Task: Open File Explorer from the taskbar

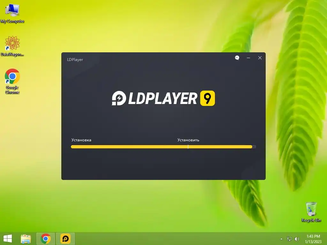Action: (x=26, y=239)
